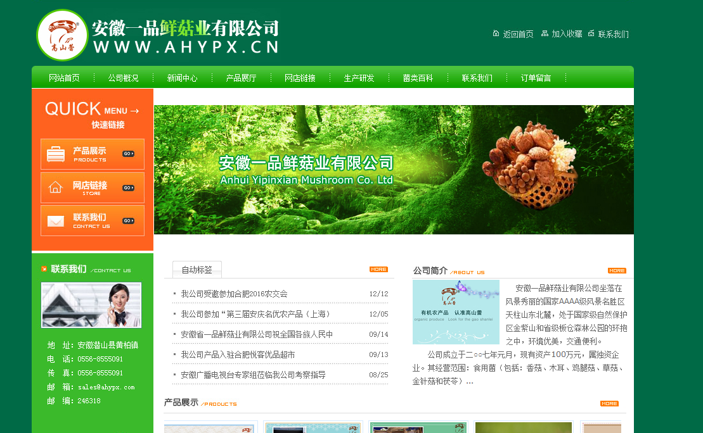Image resolution: width=703 pixels, height=433 pixels.
Task: Open 网店链接 in the navigation bar
Action: (300, 78)
